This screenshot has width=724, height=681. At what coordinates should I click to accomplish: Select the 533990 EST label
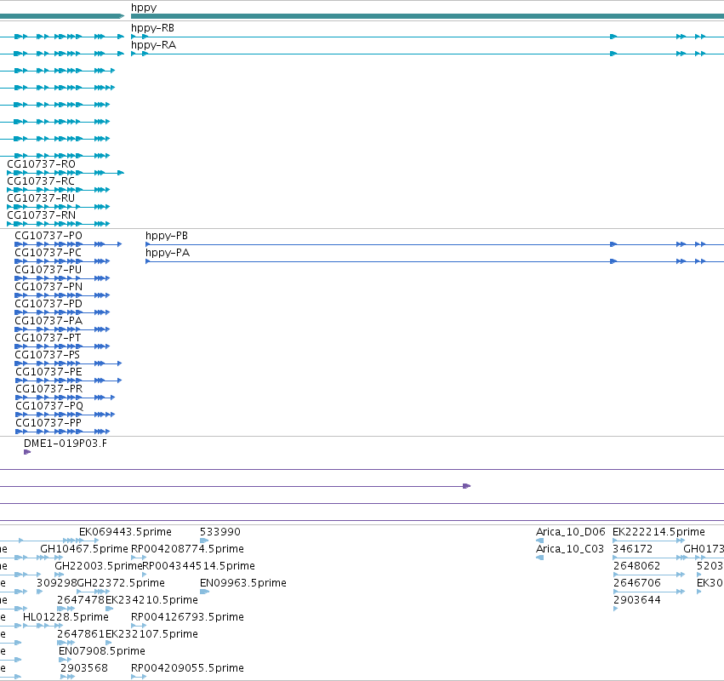(x=219, y=532)
